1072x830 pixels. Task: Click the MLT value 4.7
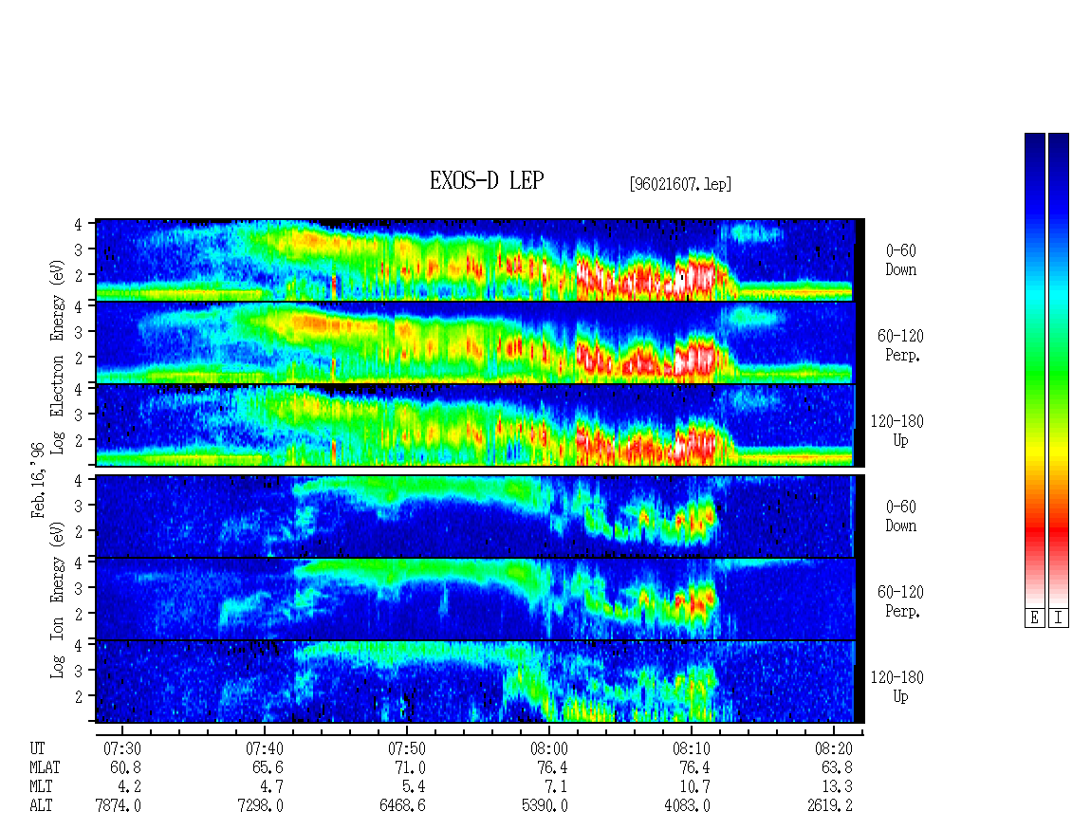click(272, 787)
